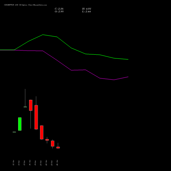
Task: Select the low value "L: 2.44"
Action: pos(86,12)
